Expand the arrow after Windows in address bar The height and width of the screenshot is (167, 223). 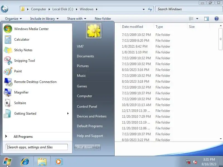coord(96,9)
